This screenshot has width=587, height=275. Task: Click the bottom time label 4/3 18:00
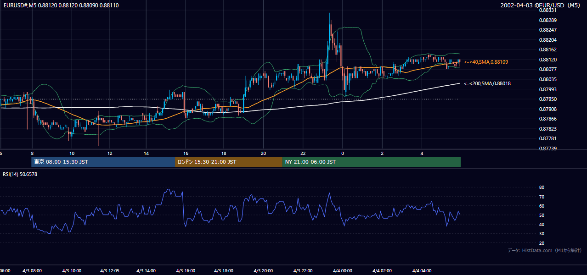click(225, 271)
